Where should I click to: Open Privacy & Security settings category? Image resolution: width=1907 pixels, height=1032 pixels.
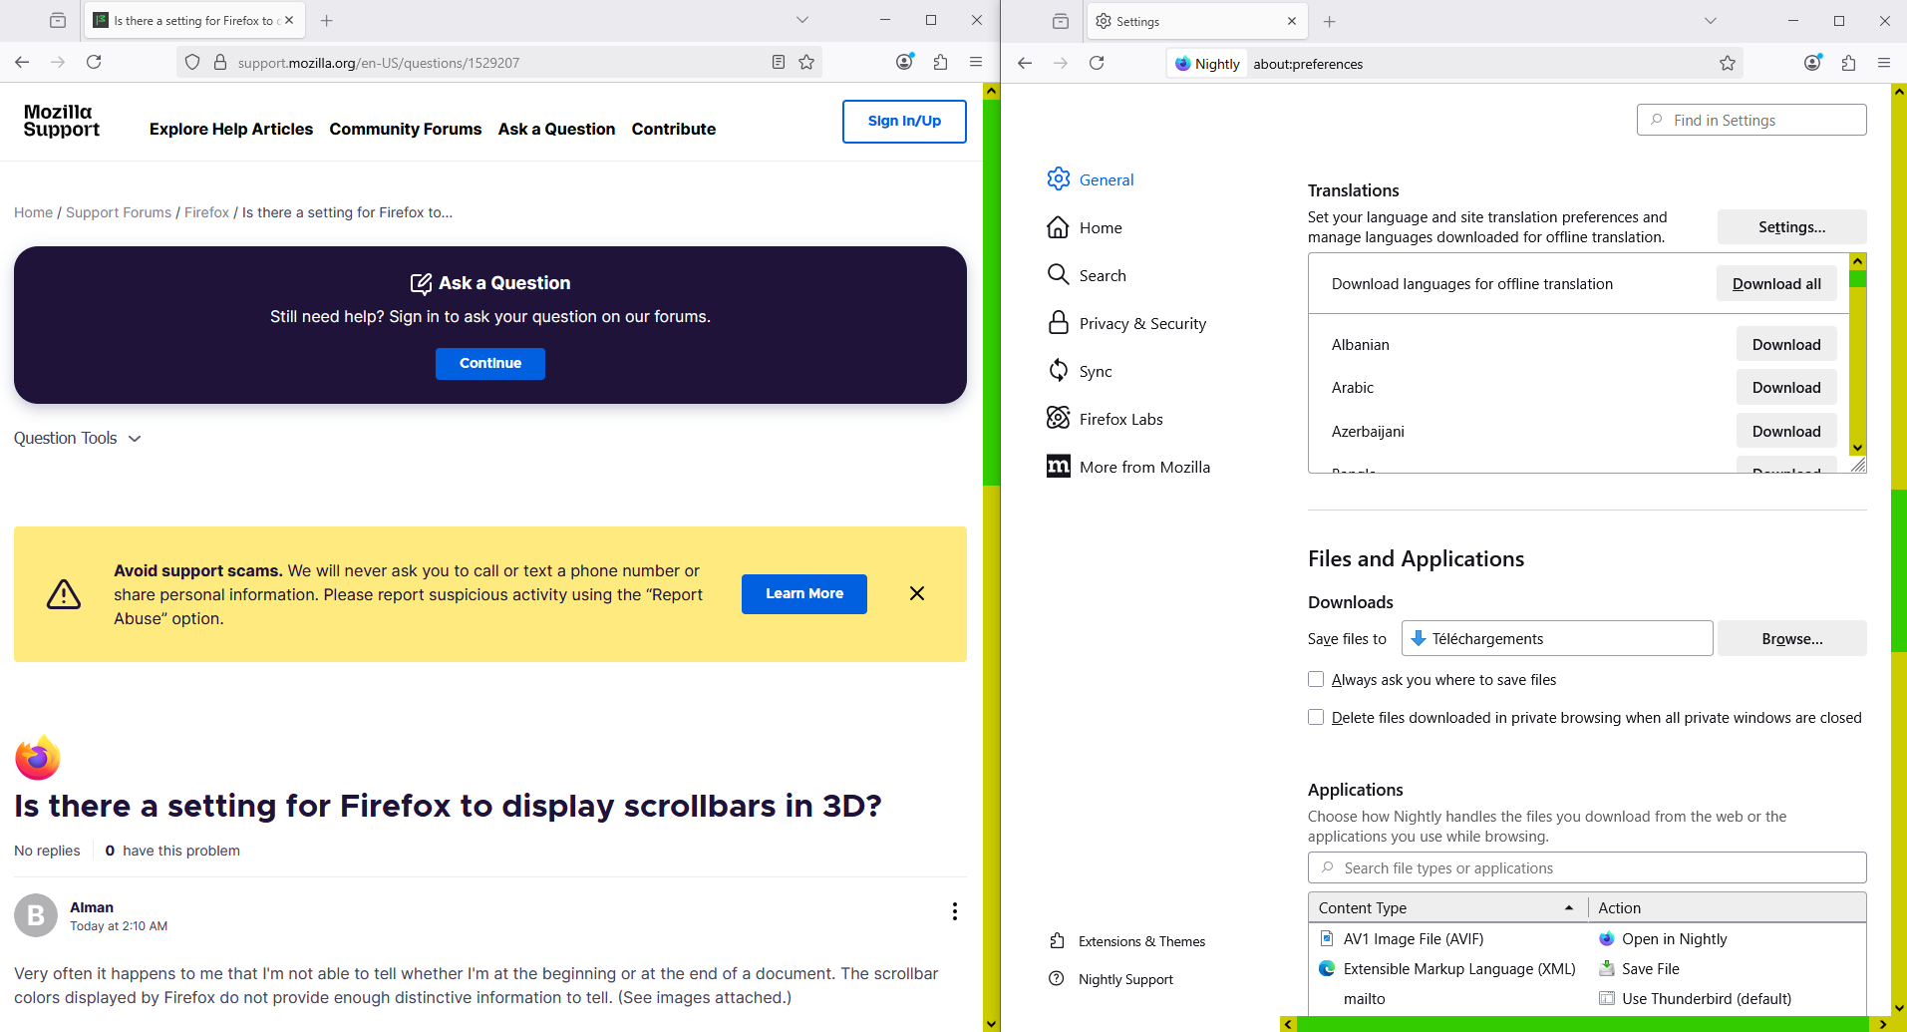click(x=1127, y=323)
